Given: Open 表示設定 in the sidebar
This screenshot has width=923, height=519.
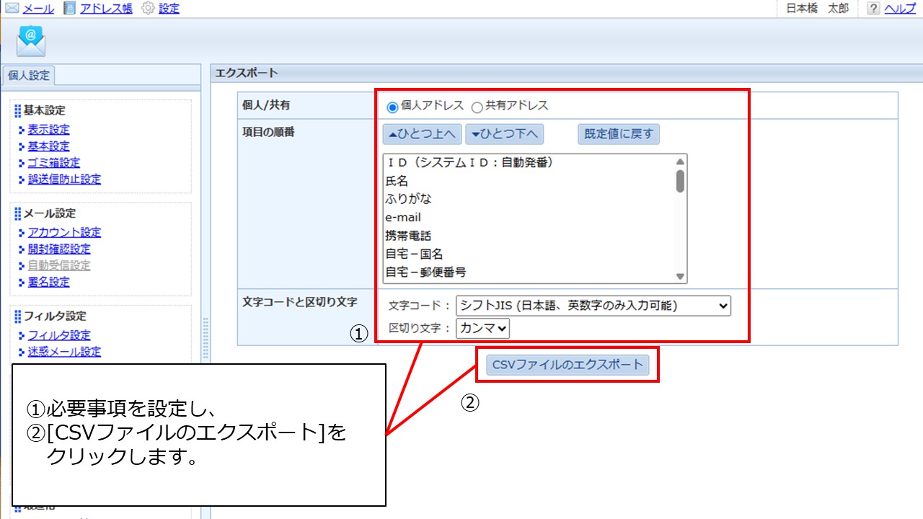Looking at the screenshot, I should coord(49,130).
